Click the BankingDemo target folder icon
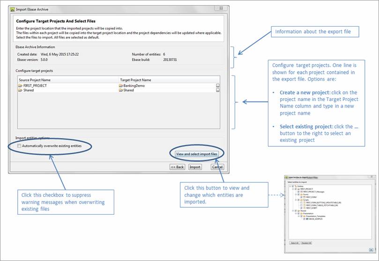The width and height of the screenshot is (379, 261). tap(121, 86)
